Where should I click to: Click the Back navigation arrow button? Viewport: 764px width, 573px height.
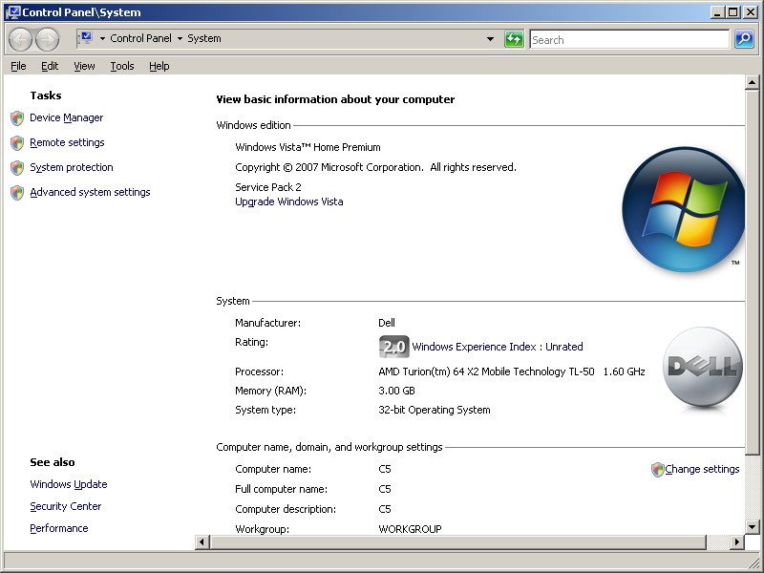tap(20, 39)
